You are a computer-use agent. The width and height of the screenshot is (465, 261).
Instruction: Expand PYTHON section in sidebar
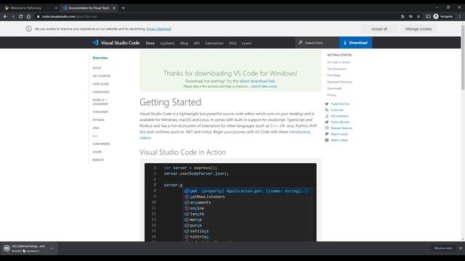click(99, 120)
